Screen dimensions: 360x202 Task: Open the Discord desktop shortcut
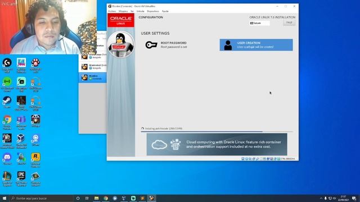7,159
